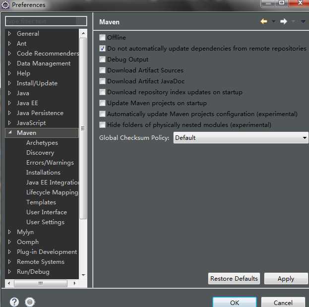Select the Oomph tree item
Viewport: 309px width, 307px height.
coord(28,242)
